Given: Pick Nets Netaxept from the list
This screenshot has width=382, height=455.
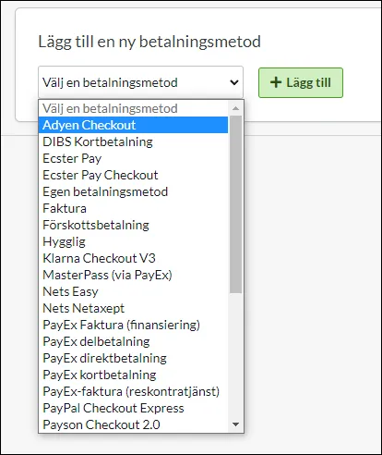Looking at the screenshot, I should pos(133,308).
